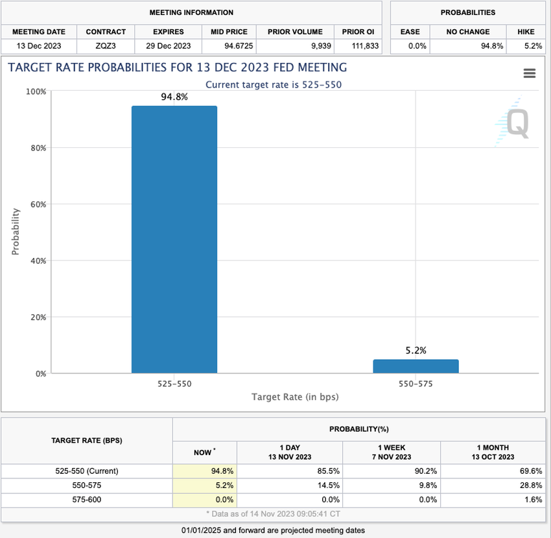Viewport: 551px width, 538px height.
Task: Select the 94.8% probability bar
Action: [174, 240]
